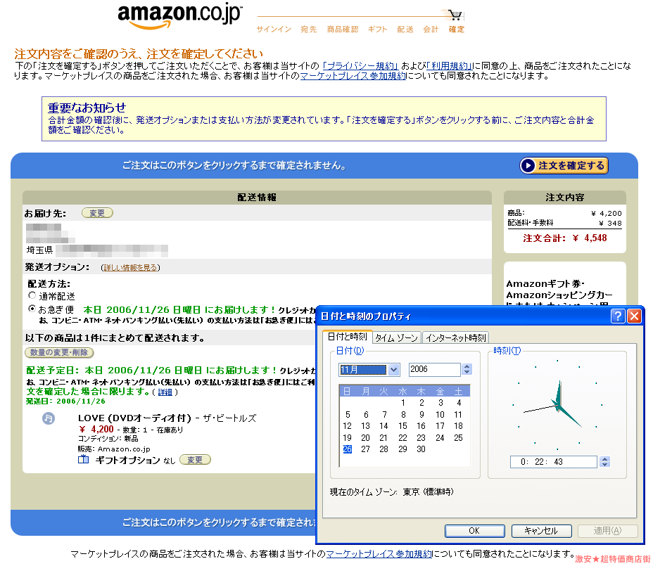The width and height of the screenshot is (653, 566).
Task: Select day 27 in the calendar
Action: pyautogui.click(x=365, y=449)
